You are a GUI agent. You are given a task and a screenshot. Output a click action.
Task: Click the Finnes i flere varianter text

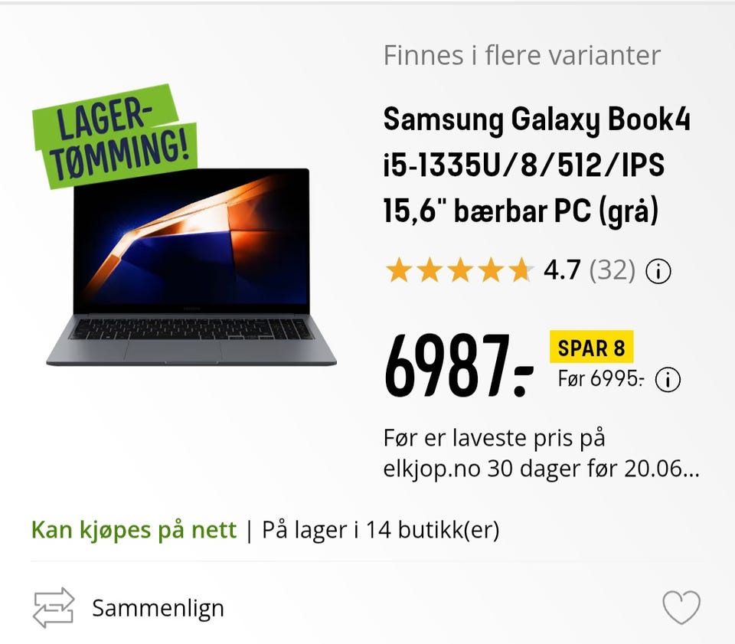click(521, 55)
